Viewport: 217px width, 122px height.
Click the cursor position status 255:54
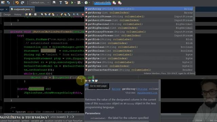pyautogui.click(x=198, y=121)
